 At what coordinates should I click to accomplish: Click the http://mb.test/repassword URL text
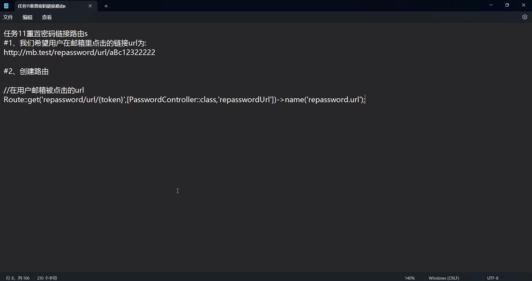point(79,52)
